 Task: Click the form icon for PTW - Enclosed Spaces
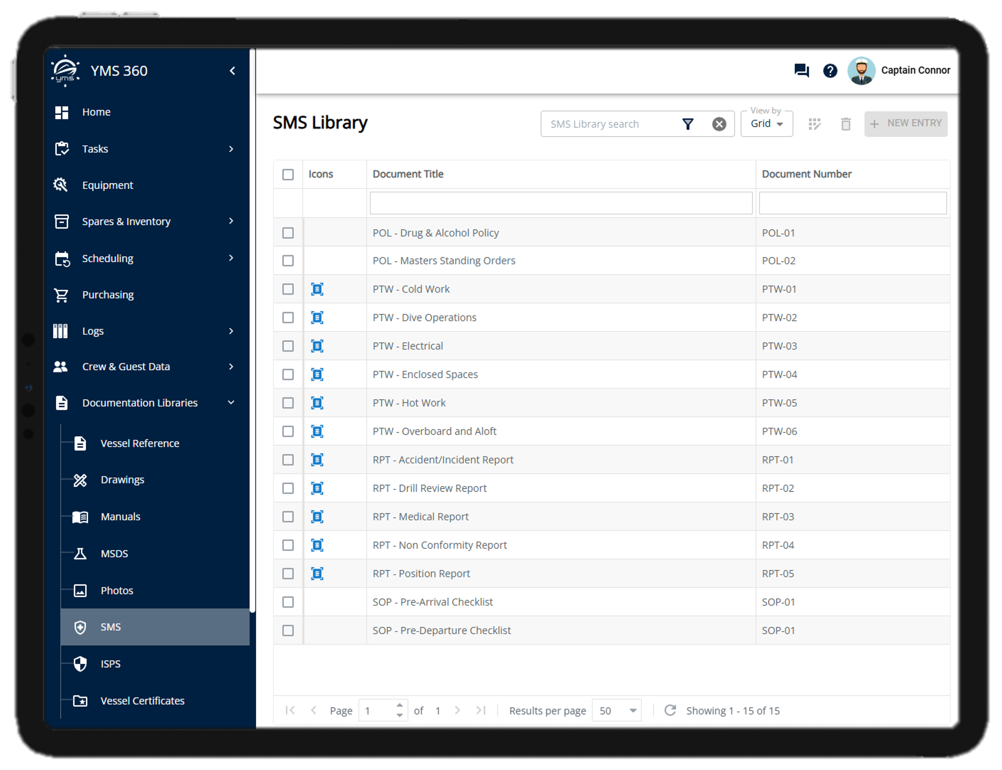(317, 374)
